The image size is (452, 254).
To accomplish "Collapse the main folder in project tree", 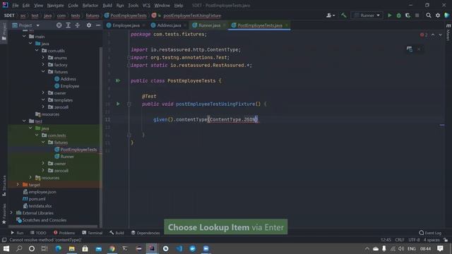I will [24, 37].
